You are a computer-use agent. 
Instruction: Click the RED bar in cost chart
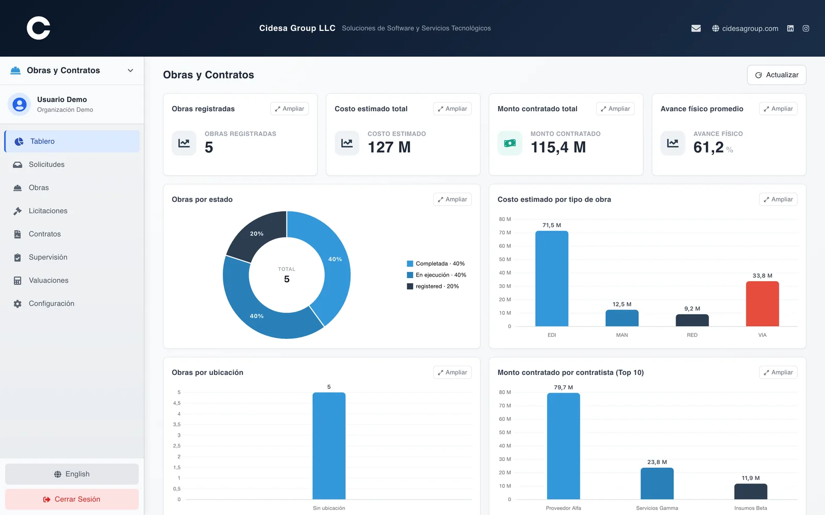(x=692, y=320)
